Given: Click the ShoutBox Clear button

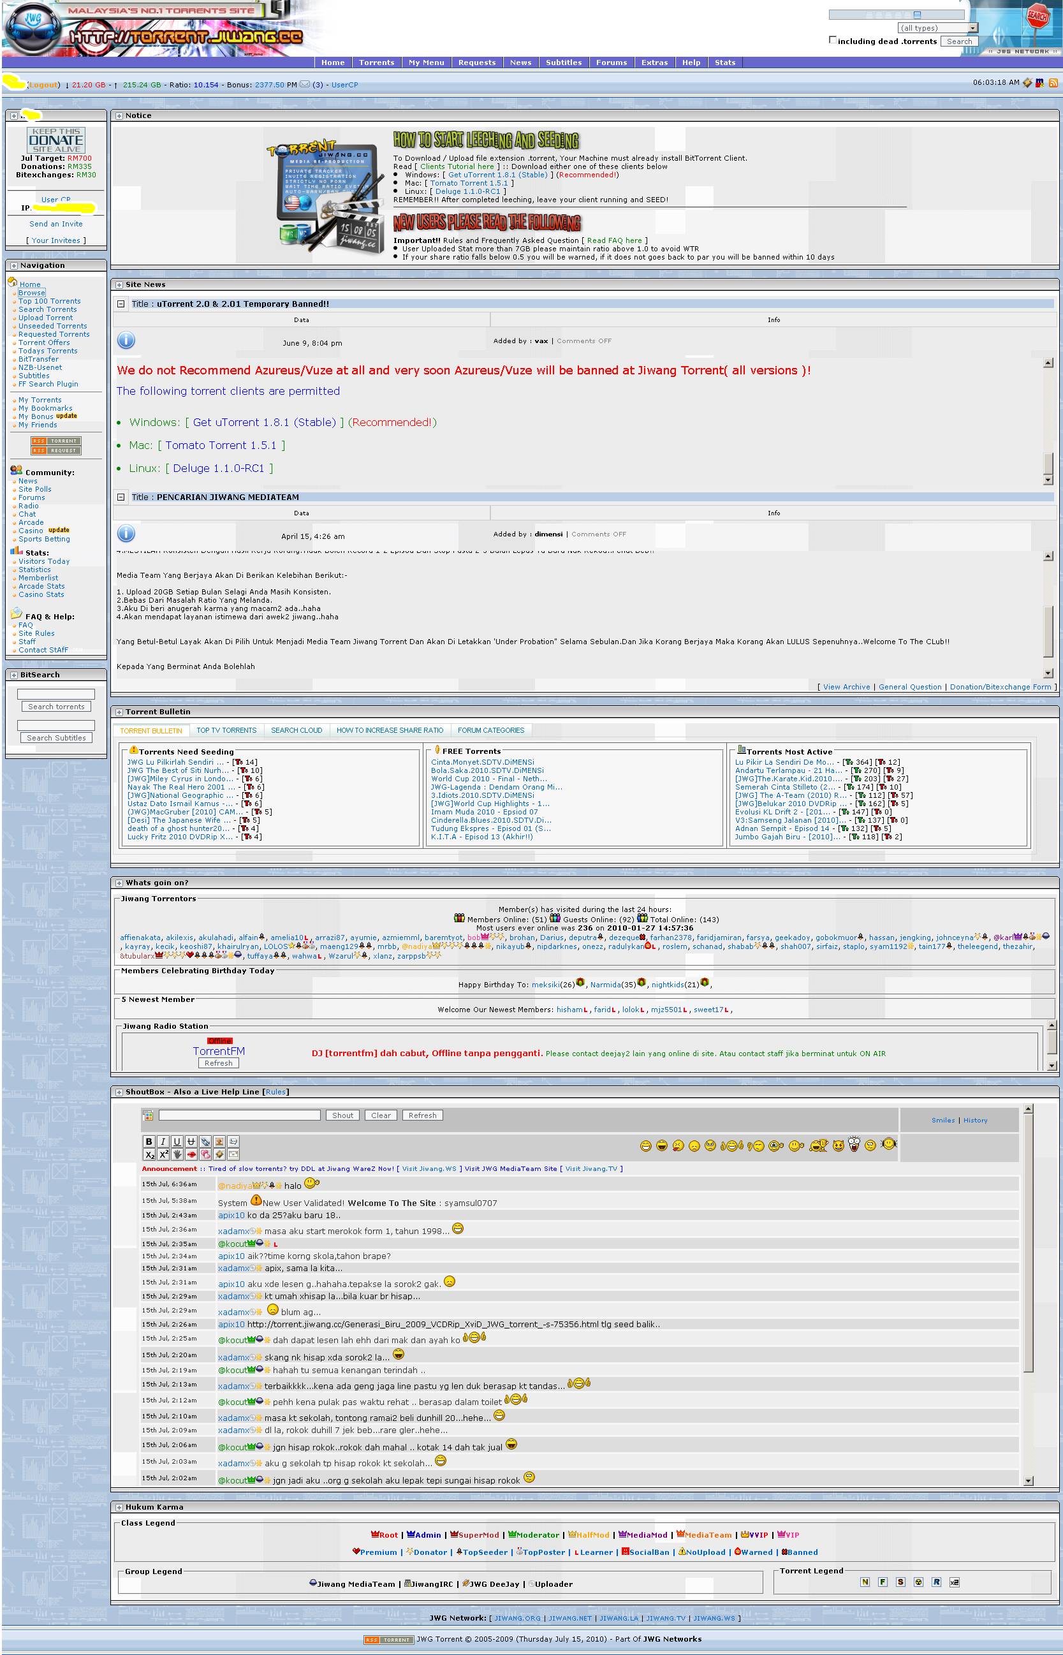Looking at the screenshot, I should [381, 1115].
